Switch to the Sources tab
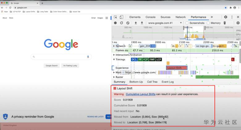This screenshot has width=241, height=130. coord(165,17)
